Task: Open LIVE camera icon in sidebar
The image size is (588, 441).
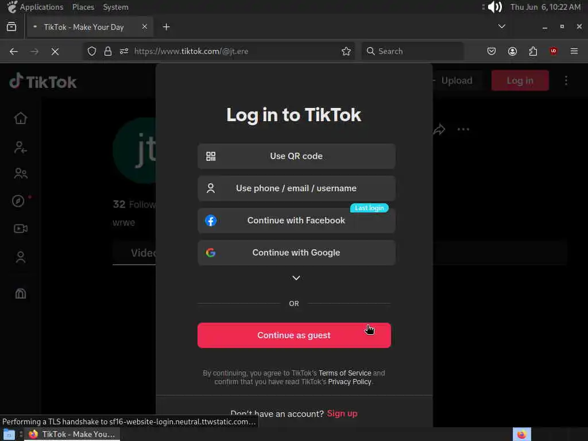Action: point(21,229)
